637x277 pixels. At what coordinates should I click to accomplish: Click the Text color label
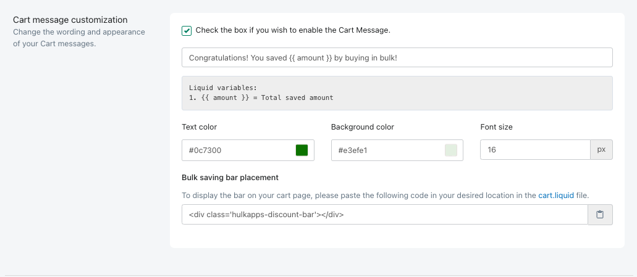pos(199,127)
